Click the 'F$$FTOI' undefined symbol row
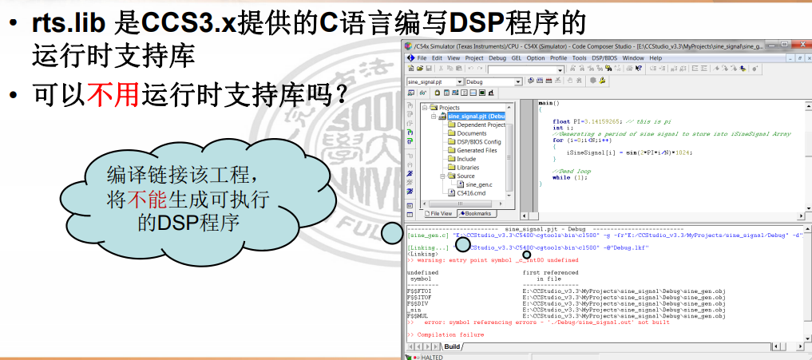This screenshot has height=360, width=812. (567, 291)
